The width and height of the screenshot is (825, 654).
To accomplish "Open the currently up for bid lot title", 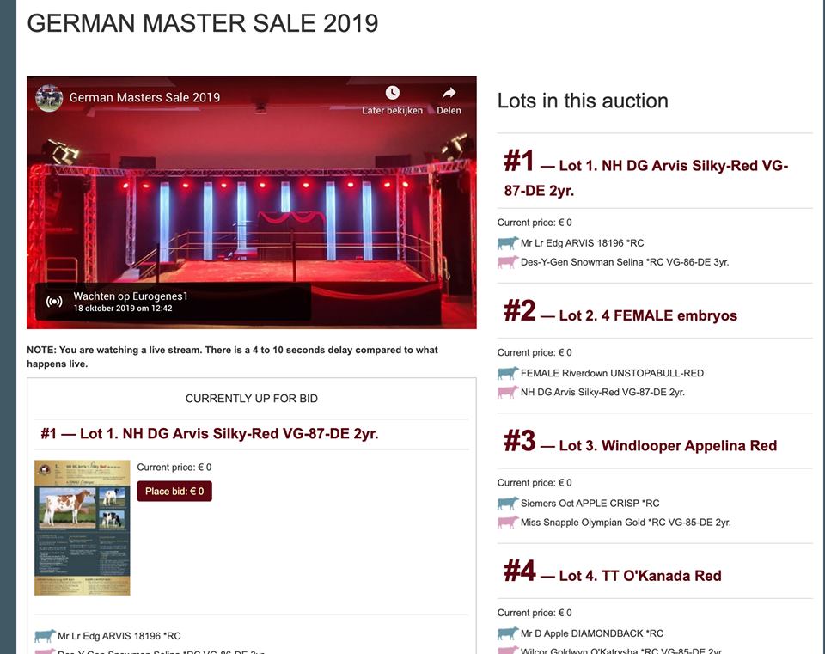I will (210, 433).
